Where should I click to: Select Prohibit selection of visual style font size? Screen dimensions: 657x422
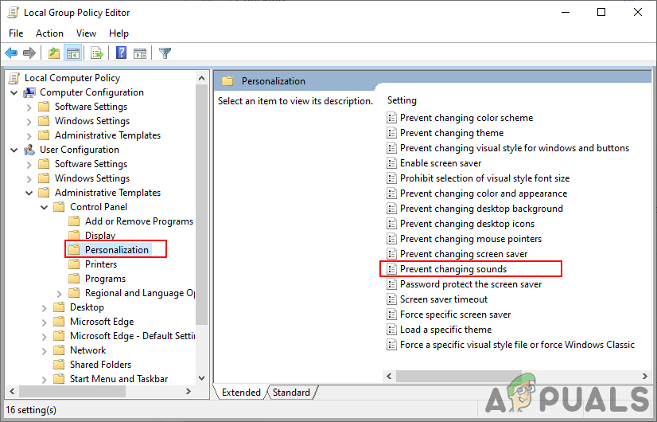(x=484, y=178)
